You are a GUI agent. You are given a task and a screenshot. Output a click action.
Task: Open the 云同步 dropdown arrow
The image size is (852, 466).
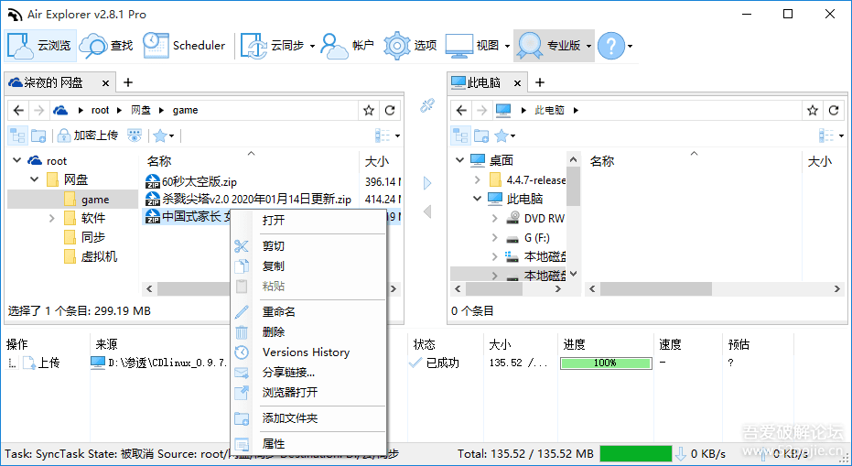coord(312,46)
